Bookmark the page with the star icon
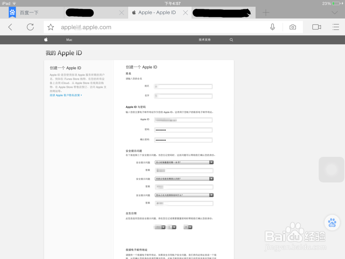Viewport: 345px width, 259px height. tap(51, 27)
